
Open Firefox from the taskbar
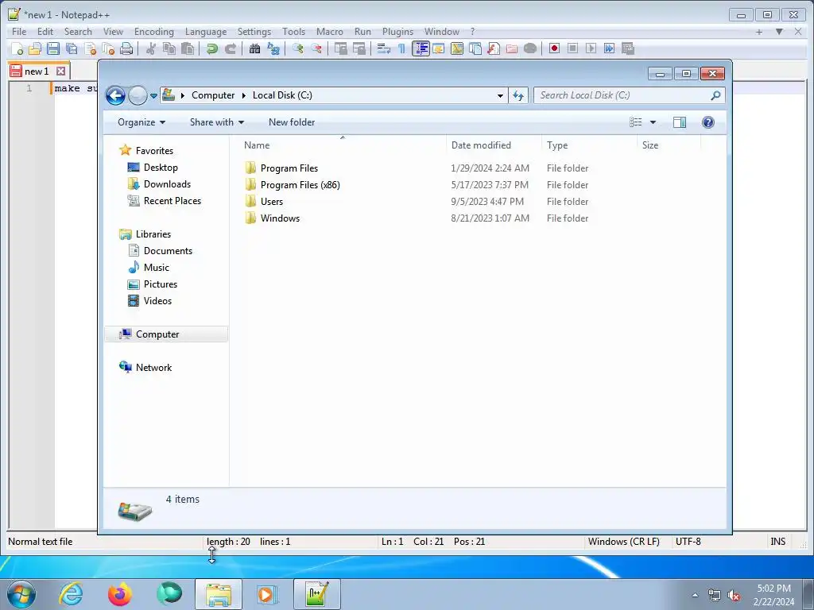coord(120,594)
